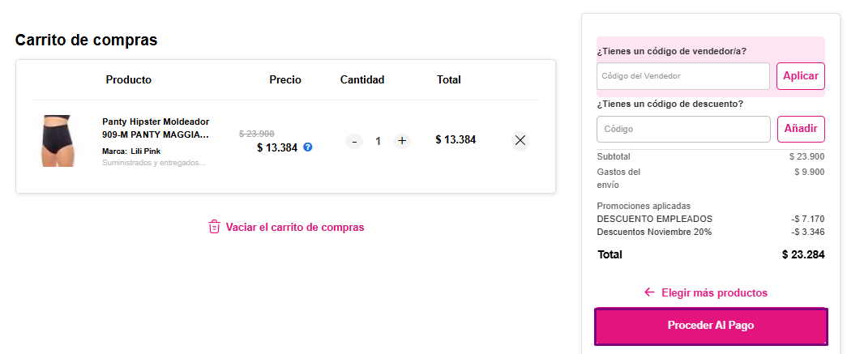The height and width of the screenshot is (354, 847).
Task: Click the left arrow beside Elegir más productos
Action: pos(649,292)
